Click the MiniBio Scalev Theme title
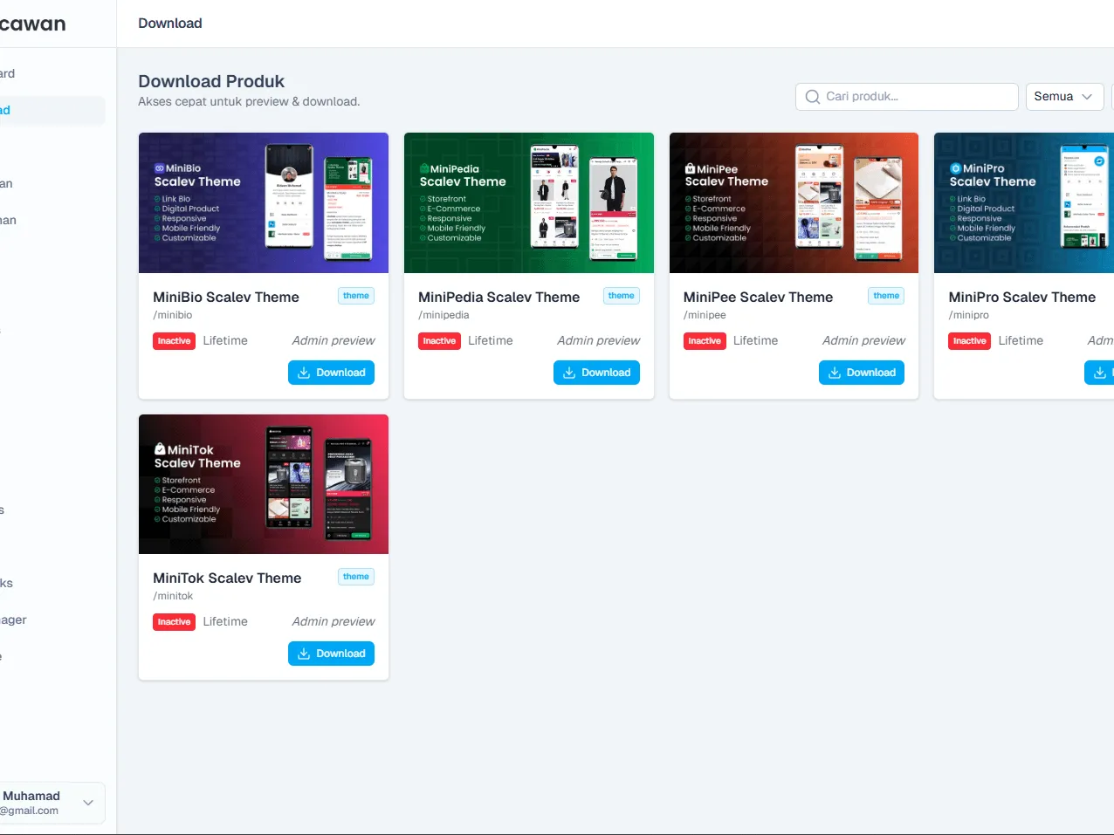The height and width of the screenshot is (835, 1114). point(226,298)
